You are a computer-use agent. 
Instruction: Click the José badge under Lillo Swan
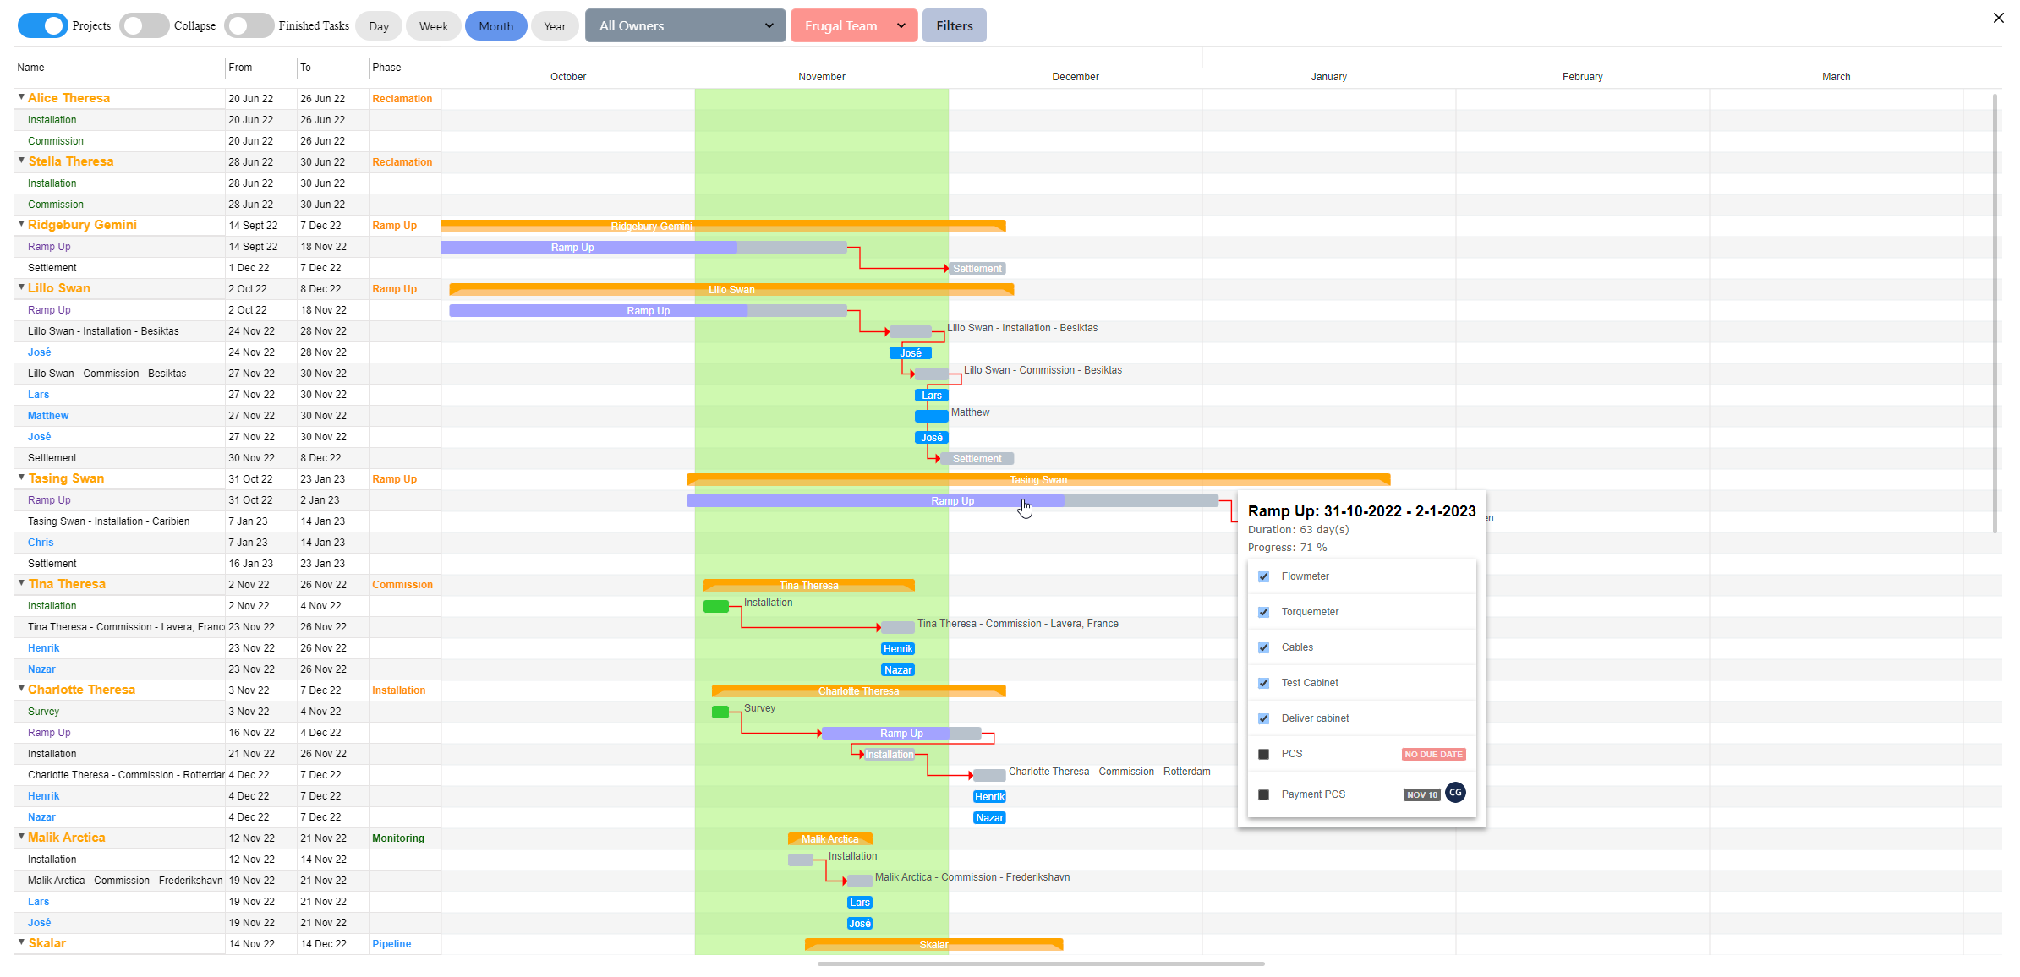[911, 352]
